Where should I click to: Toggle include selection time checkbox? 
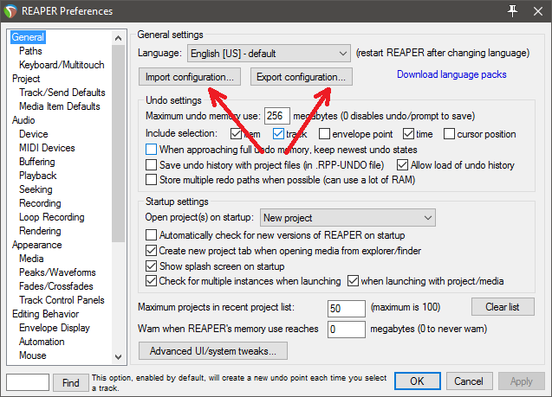408,134
